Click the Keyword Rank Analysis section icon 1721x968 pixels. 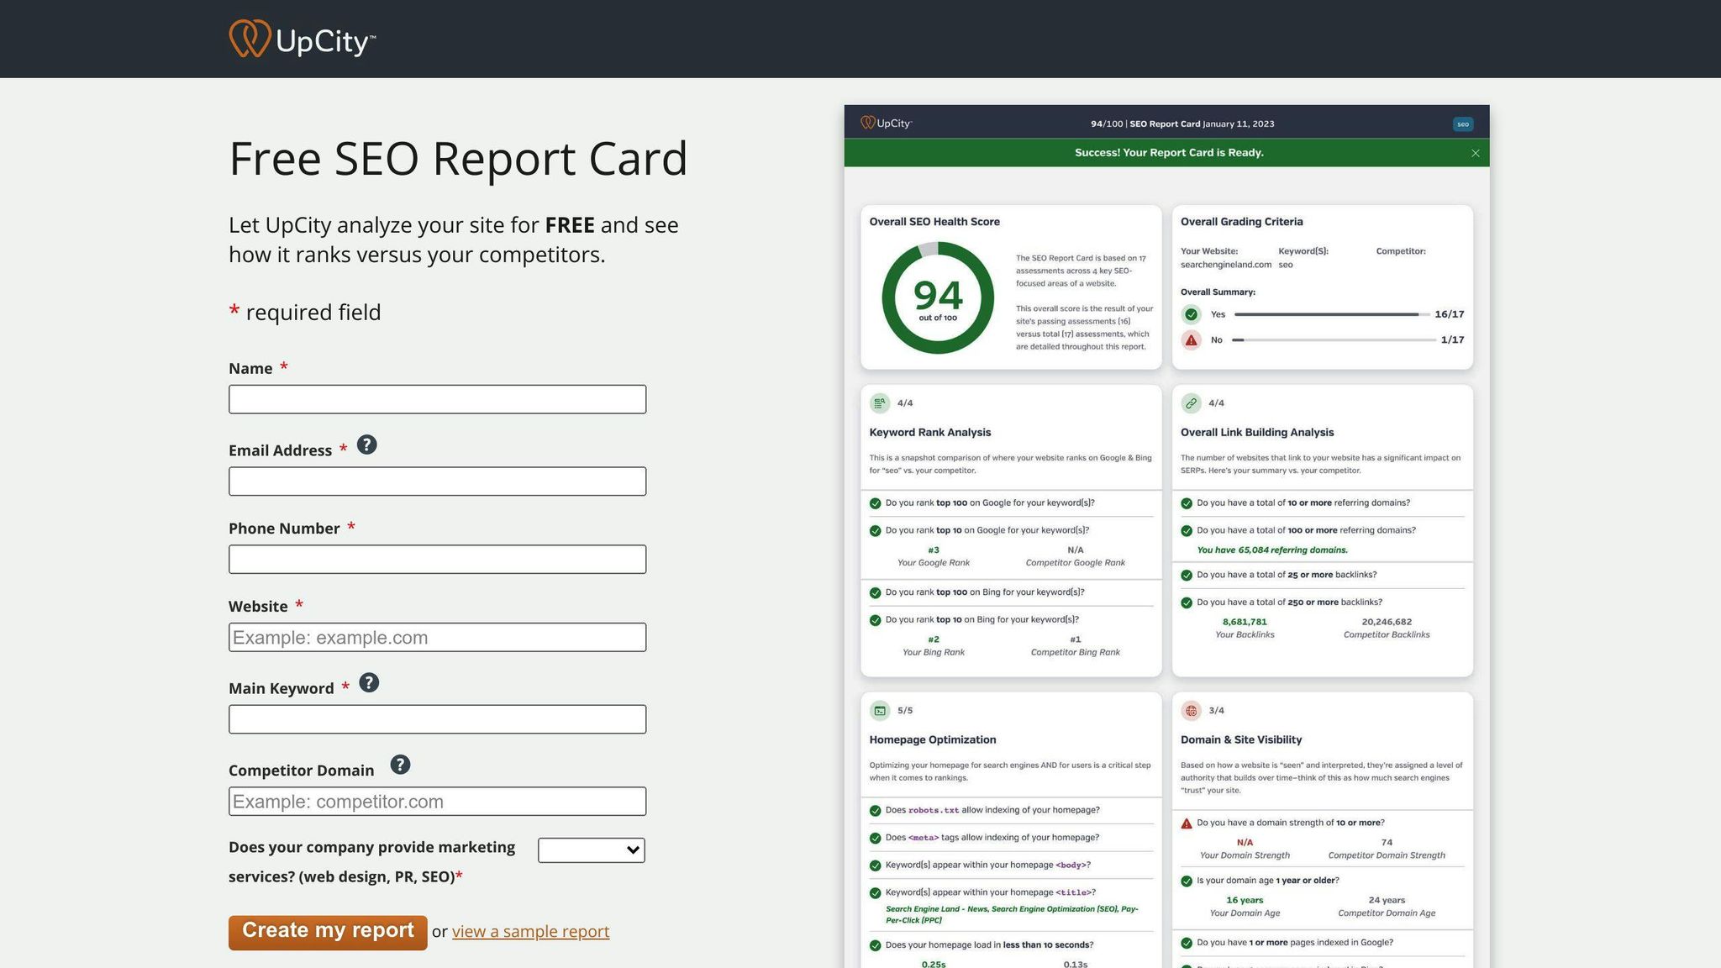point(880,403)
